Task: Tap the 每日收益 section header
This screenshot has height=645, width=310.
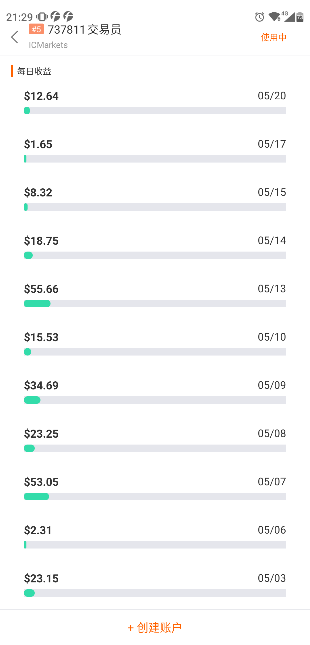Action: click(34, 71)
